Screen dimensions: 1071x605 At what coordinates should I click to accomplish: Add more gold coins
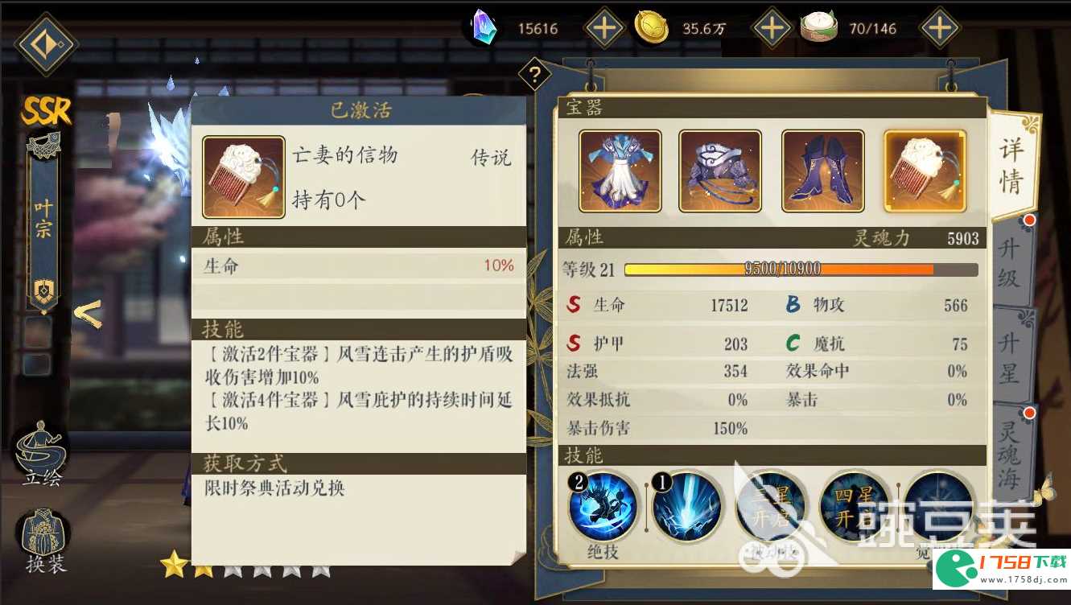pos(771,29)
